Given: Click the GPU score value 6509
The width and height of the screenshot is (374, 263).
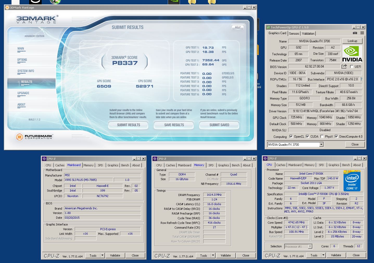Looking at the screenshot, I should pyautogui.click(x=104, y=86).
